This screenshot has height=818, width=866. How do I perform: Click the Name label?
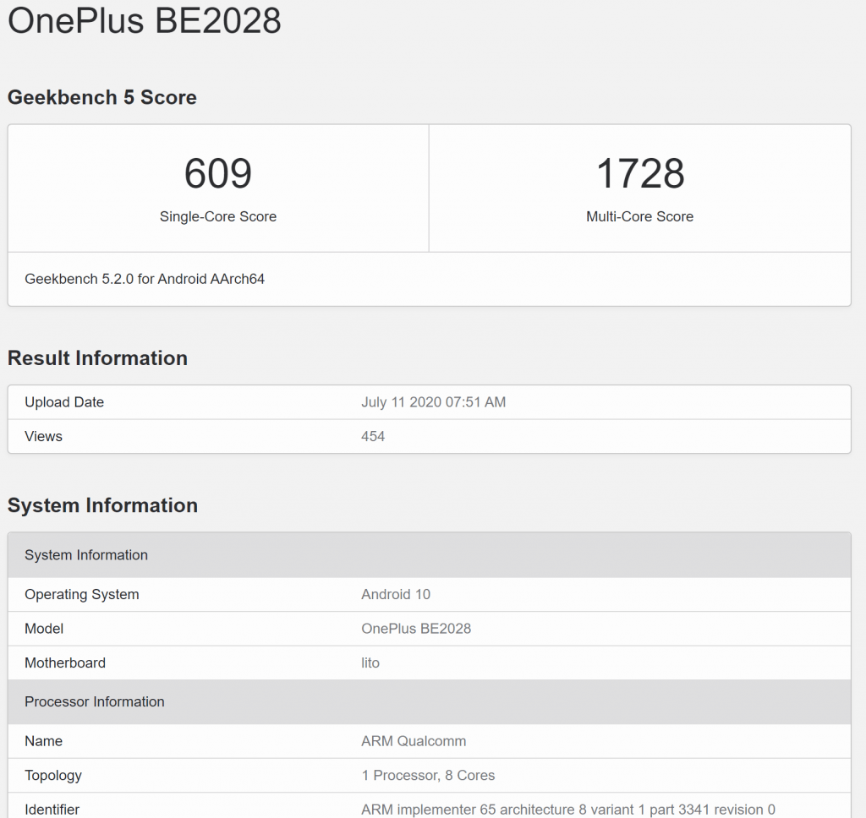(x=44, y=741)
